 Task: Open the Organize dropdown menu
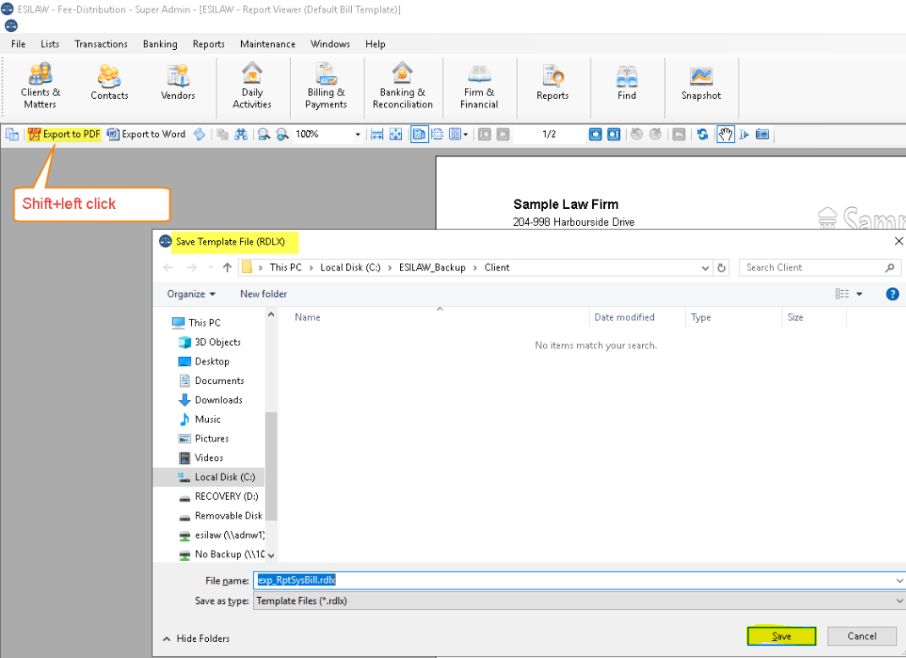[191, 293]
